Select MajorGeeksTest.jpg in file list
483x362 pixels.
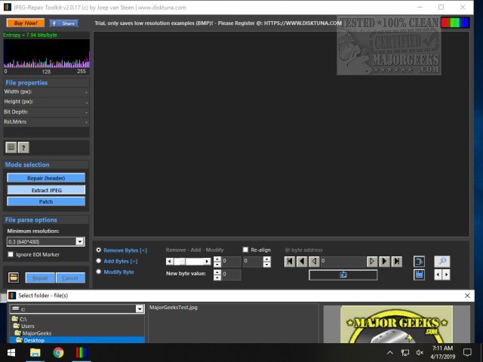(174, 307)
